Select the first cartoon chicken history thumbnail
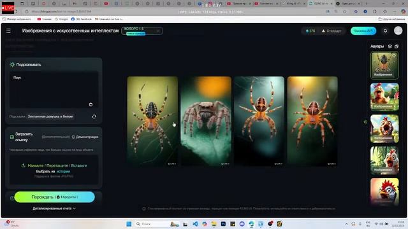This screenshot has width=408, height=229. tap(384, 97)
